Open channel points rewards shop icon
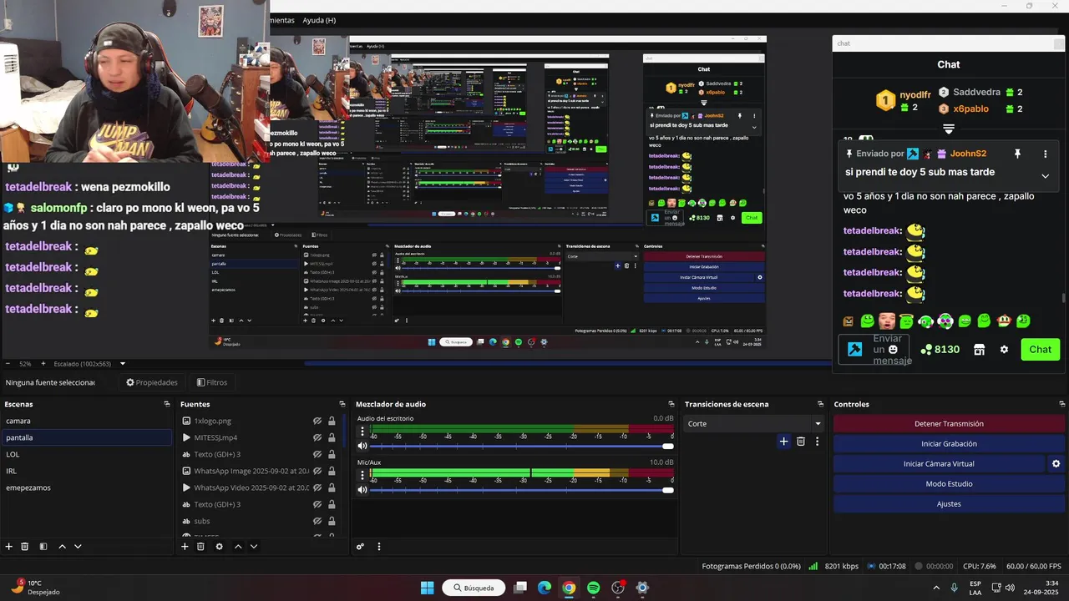 click(x=980, y=350)
